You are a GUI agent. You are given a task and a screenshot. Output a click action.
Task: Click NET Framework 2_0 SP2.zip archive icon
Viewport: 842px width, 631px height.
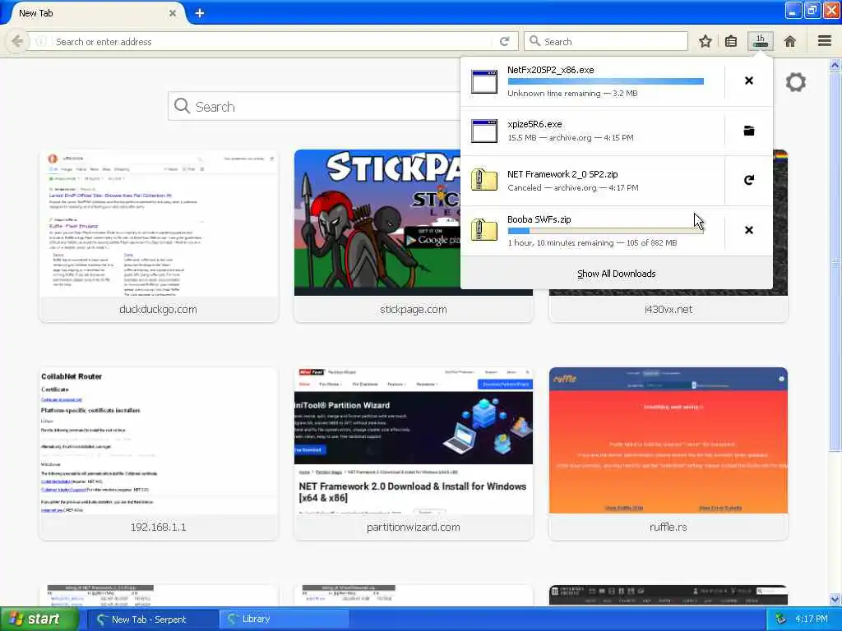[483, 180]
